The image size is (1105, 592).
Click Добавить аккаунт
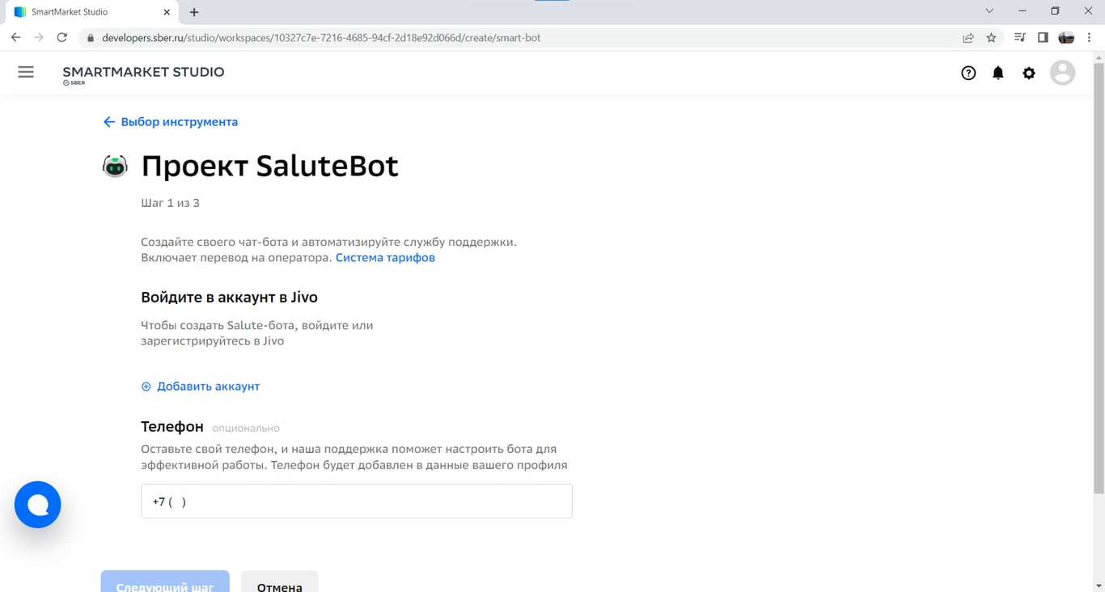201,386
